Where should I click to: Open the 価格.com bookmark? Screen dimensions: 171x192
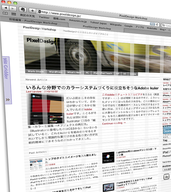coord(59,19)
